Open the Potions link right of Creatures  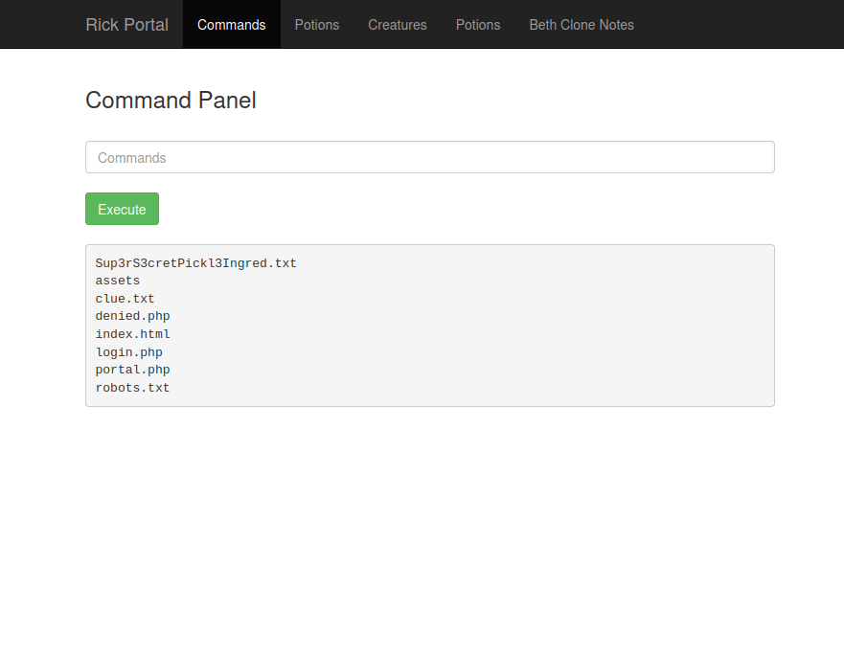click(477, 25)
